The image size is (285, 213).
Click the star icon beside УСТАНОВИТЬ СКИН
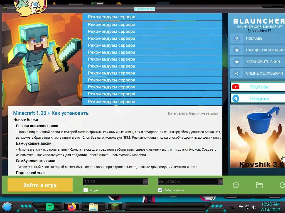(237, 62)
